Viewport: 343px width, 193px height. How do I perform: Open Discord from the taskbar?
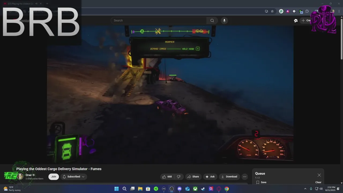click(x=180, y=189)
